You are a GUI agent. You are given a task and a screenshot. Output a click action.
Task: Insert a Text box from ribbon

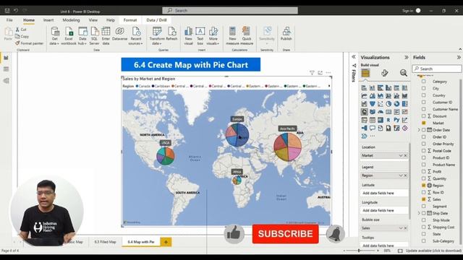200,35
